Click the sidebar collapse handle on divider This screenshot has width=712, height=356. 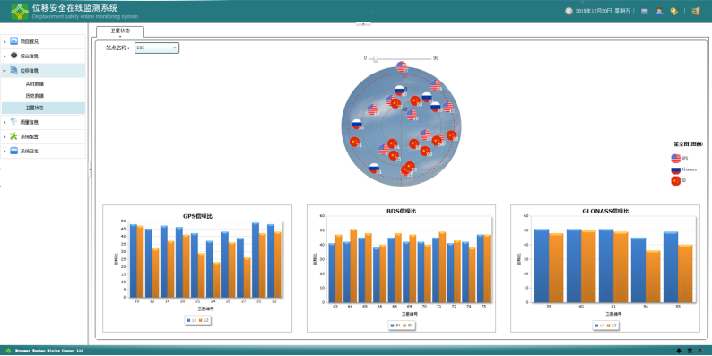click(x=90, y=169)
